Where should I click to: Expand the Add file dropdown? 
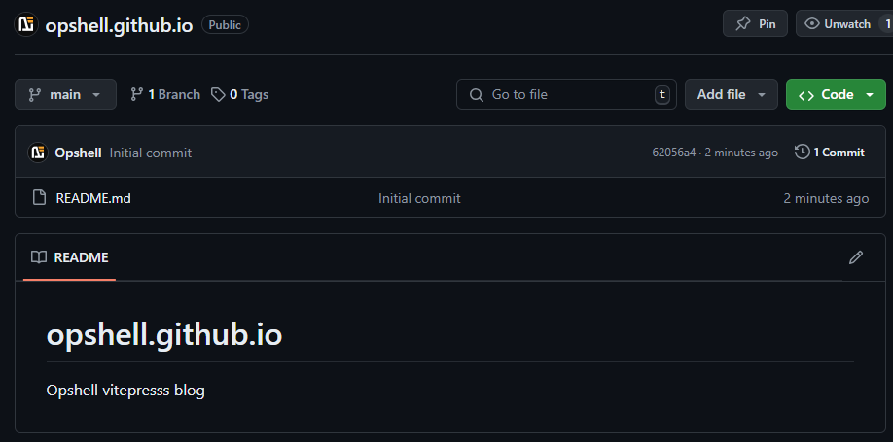pos(732,94)
